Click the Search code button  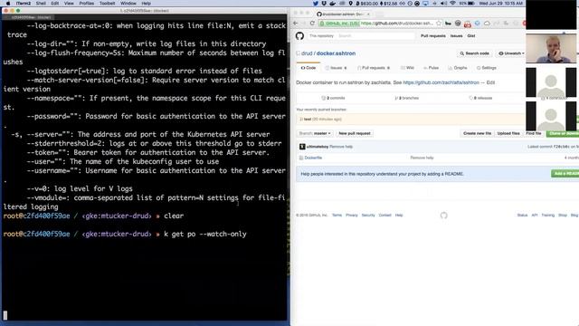(x=474, y=53)
